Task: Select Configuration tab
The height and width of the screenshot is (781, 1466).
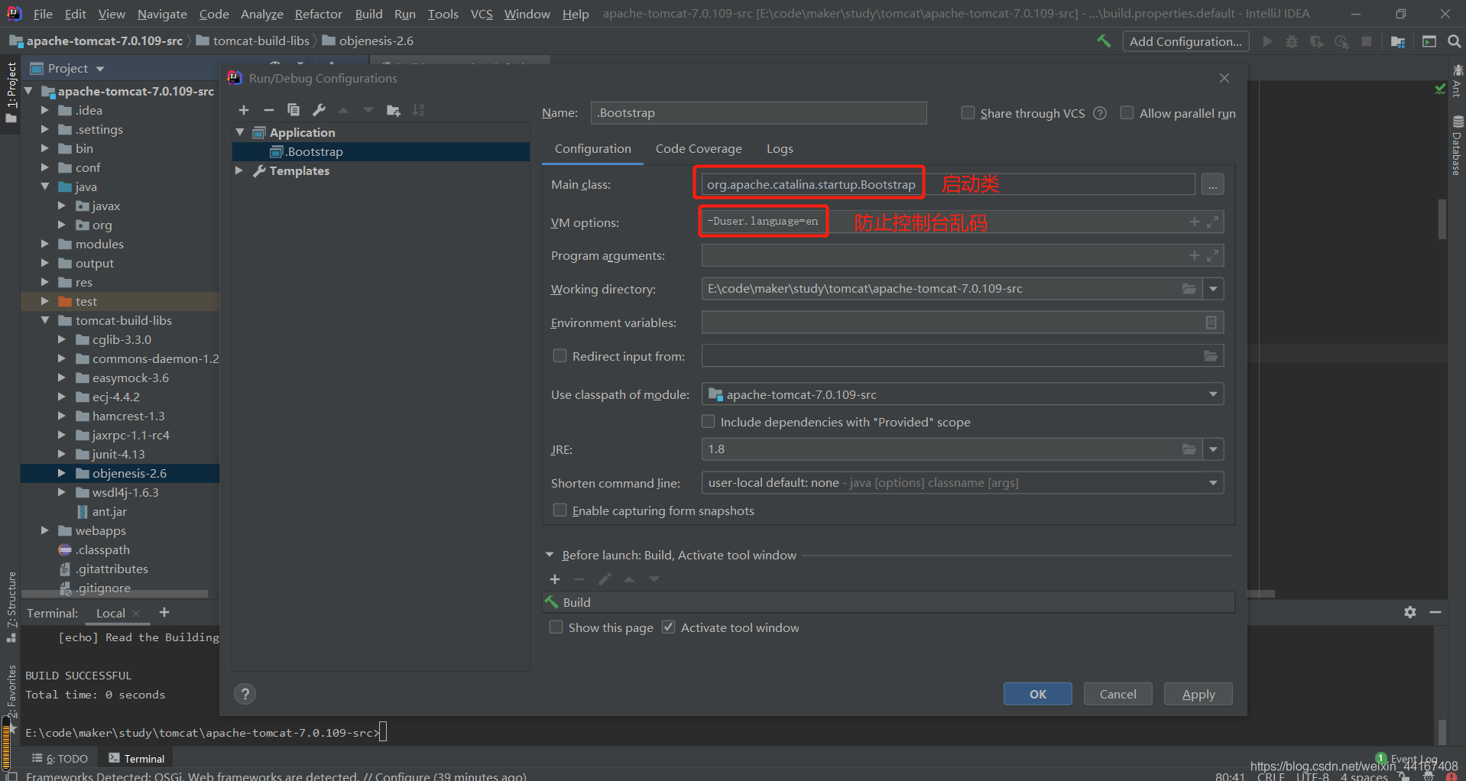Action: [593, 149]
